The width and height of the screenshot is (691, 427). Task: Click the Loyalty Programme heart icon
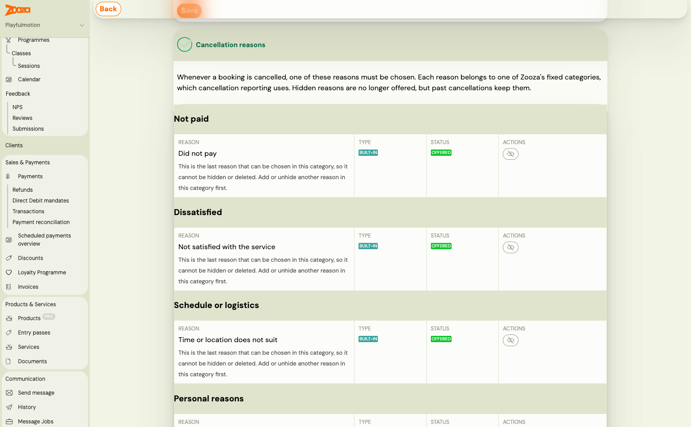click(x=9, y=273)
